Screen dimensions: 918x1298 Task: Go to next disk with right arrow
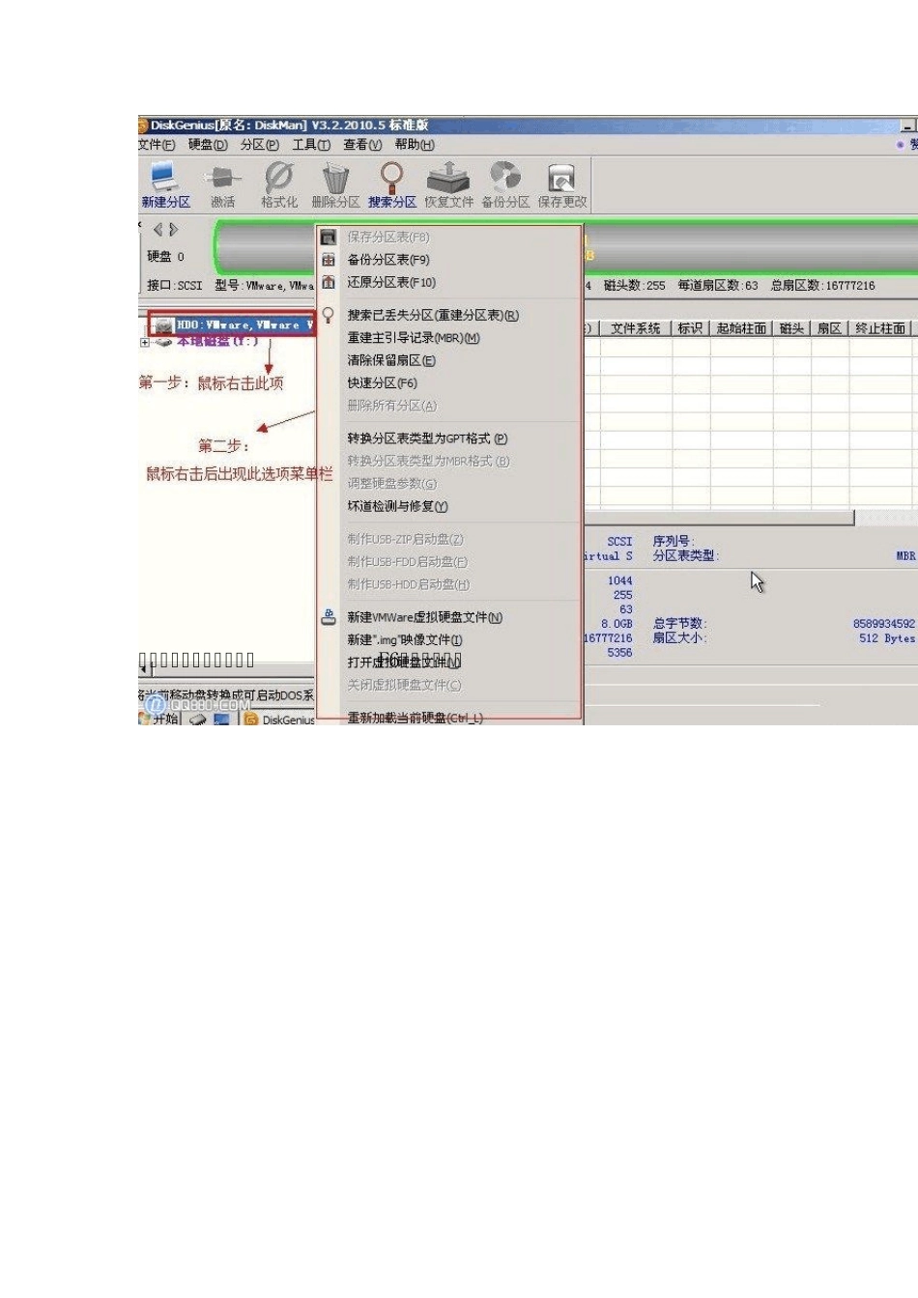pyautogui.click(x=174, y=230)
